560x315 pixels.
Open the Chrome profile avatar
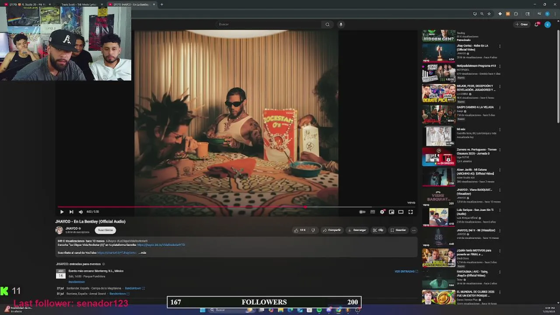coord(547,14)
